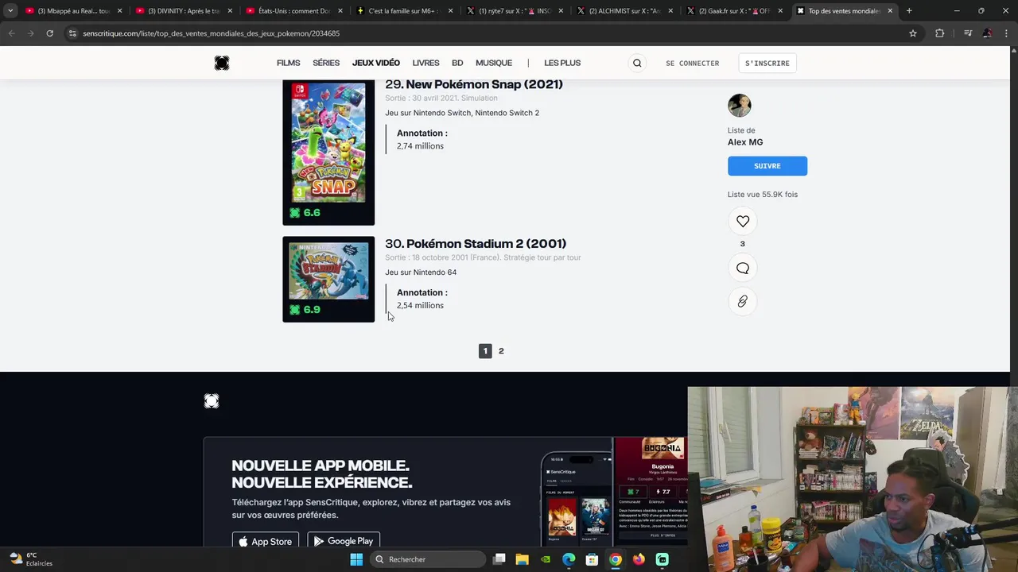
Task: Switch to Gaak.fr sur X tab
Action: (x=735, y=11)
